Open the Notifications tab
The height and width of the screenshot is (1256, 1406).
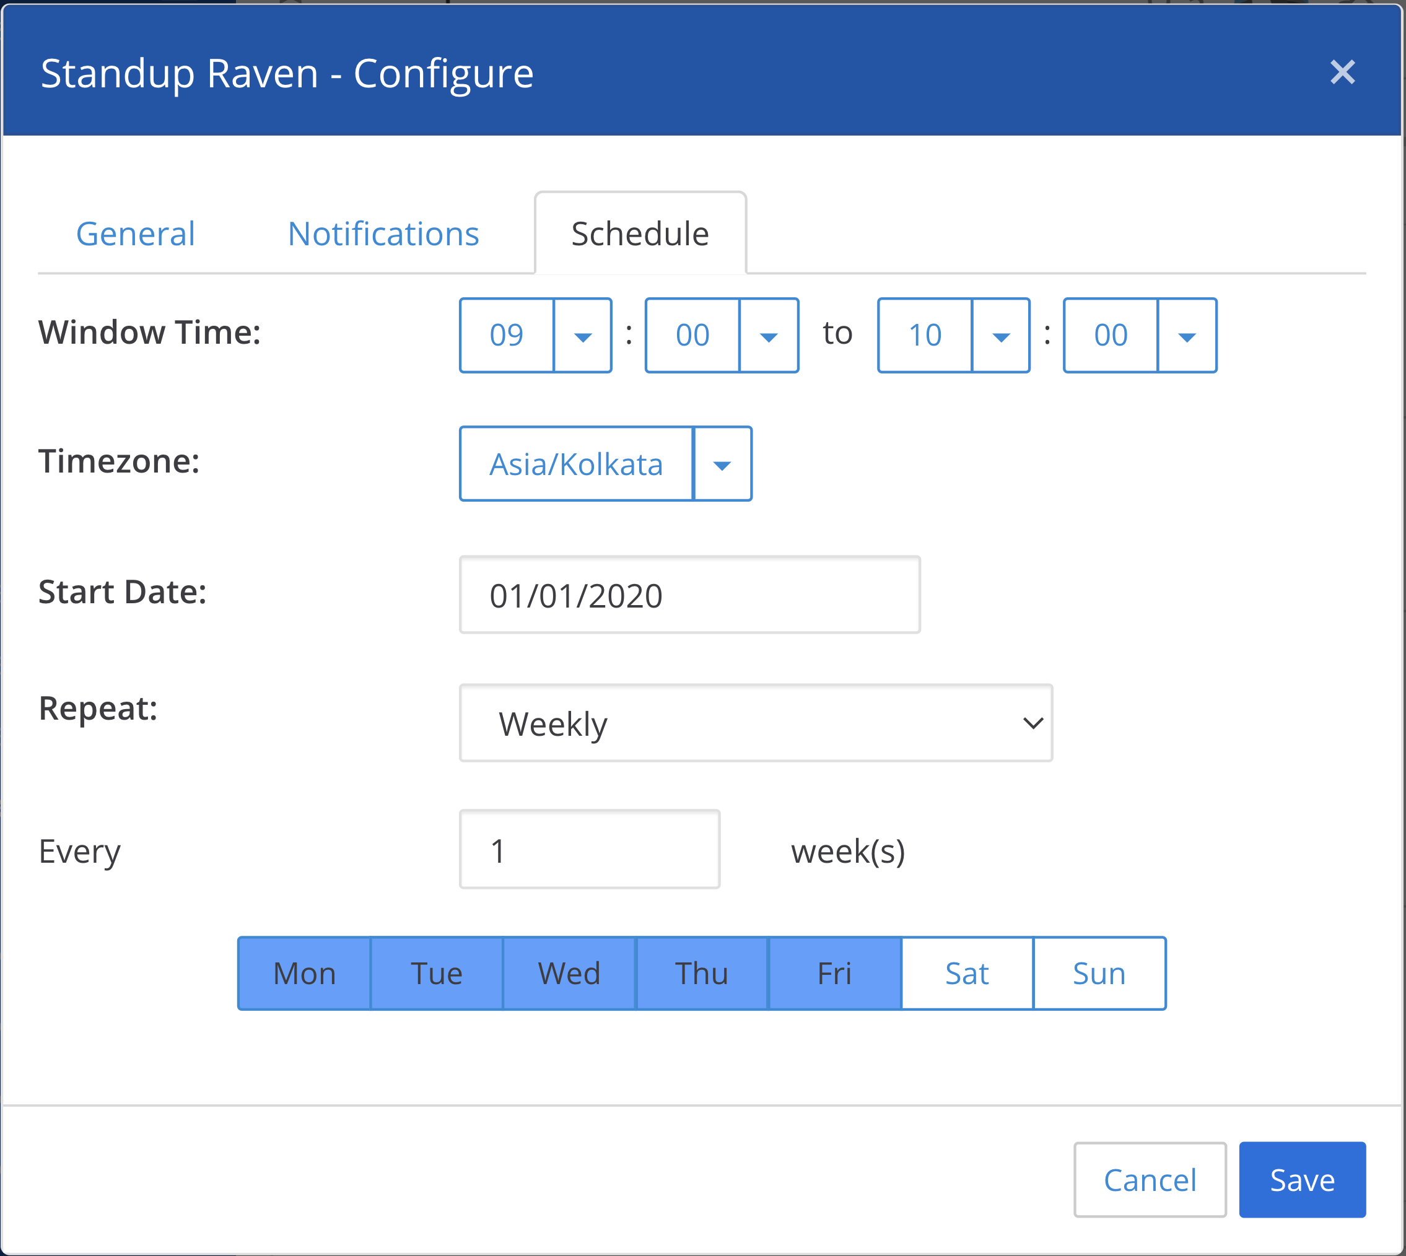coord(383,234)
